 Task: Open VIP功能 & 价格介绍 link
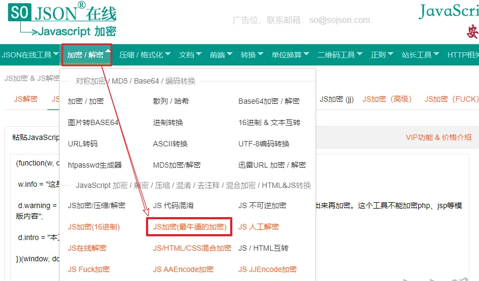439,137
